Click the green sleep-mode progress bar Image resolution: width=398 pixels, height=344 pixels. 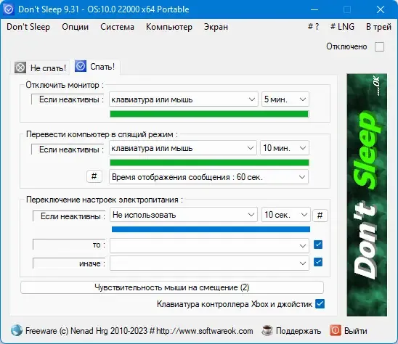point(209,163)
